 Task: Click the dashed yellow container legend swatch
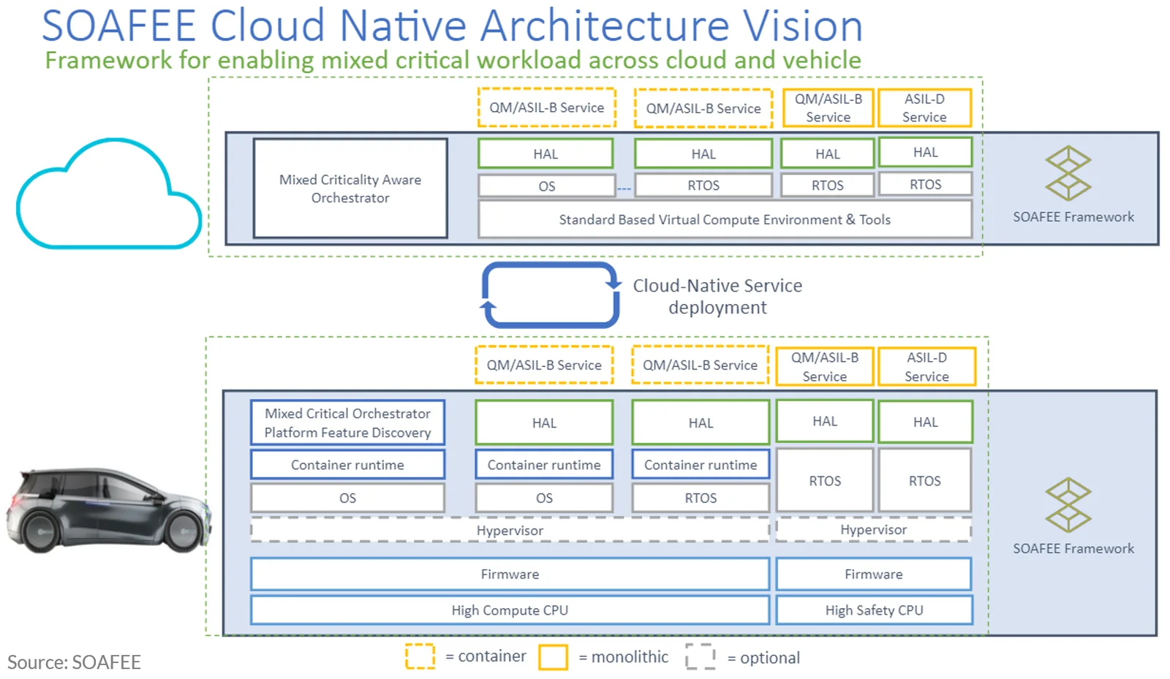(420, 656)
